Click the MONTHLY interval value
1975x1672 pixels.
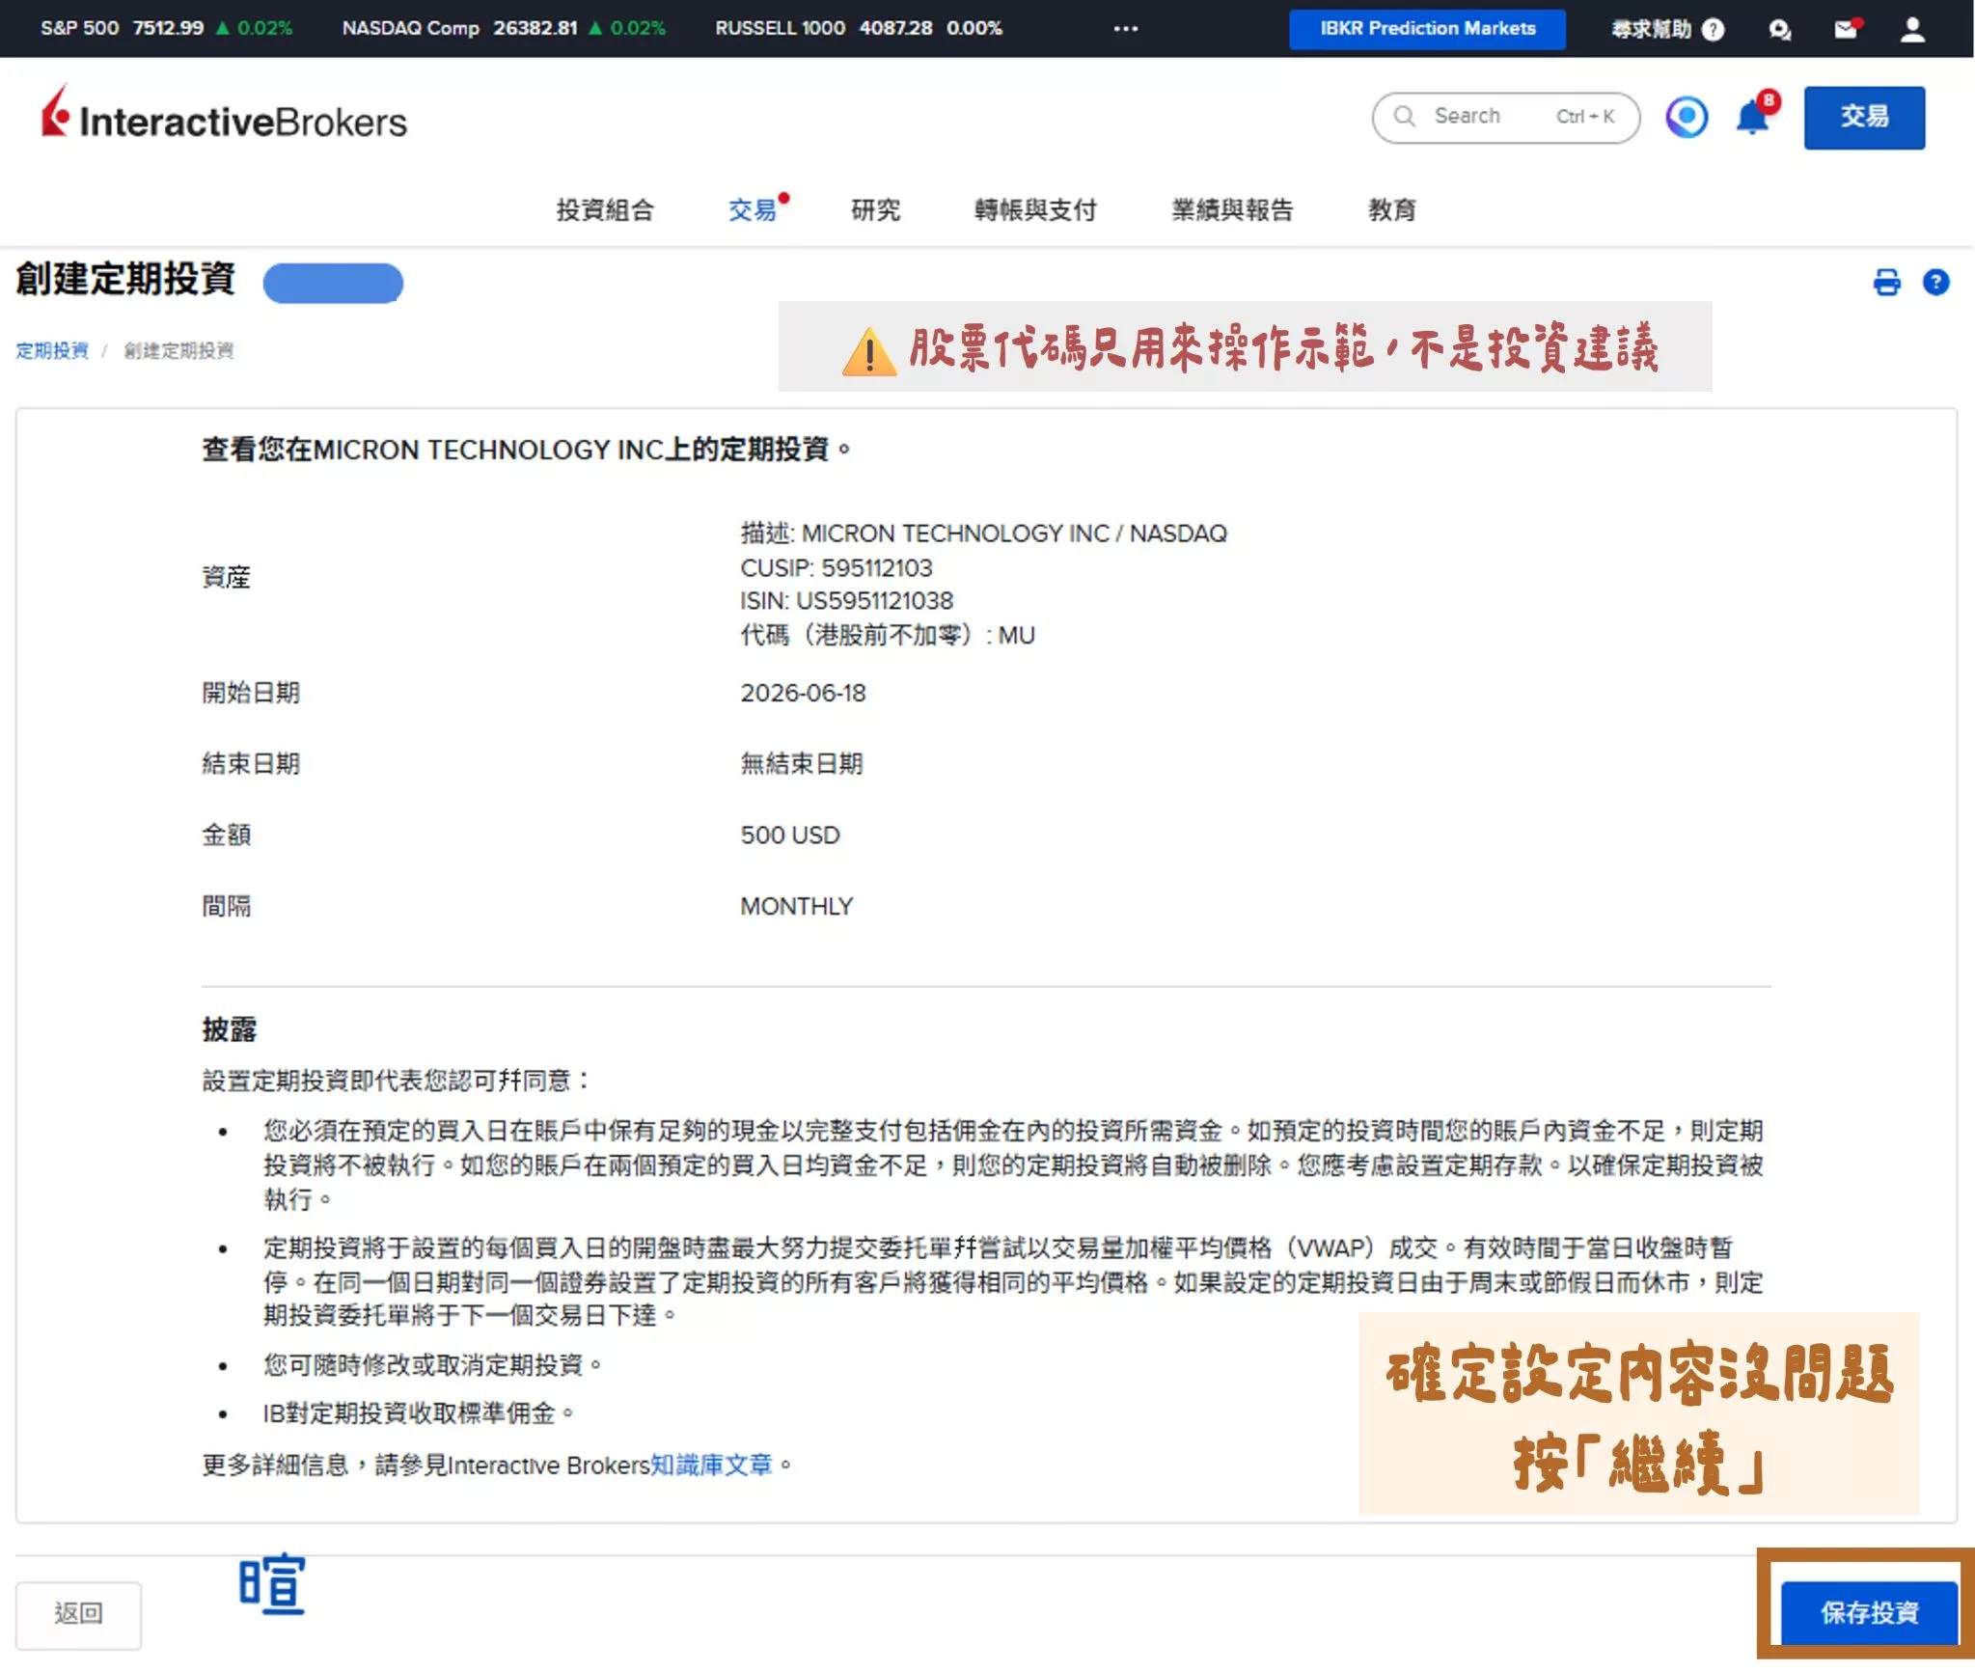[x=797, y=906]
